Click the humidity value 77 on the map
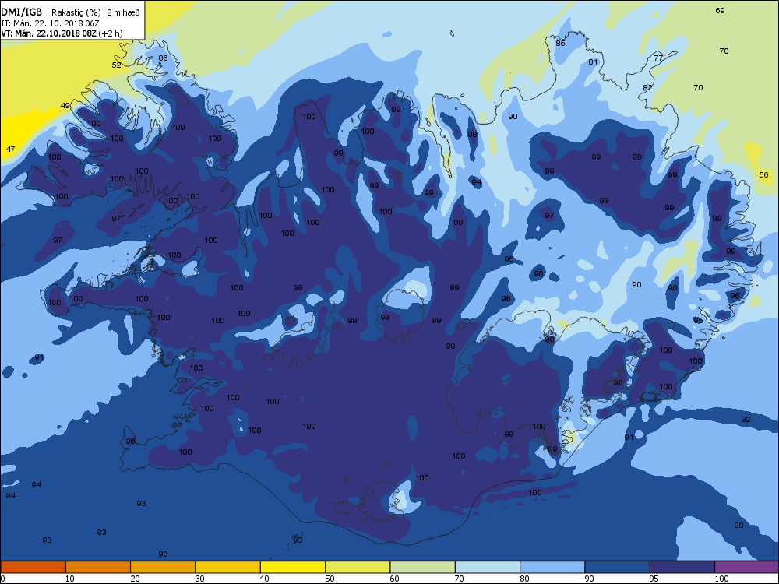This screenshot has width=779, height=584. point(658,58)
